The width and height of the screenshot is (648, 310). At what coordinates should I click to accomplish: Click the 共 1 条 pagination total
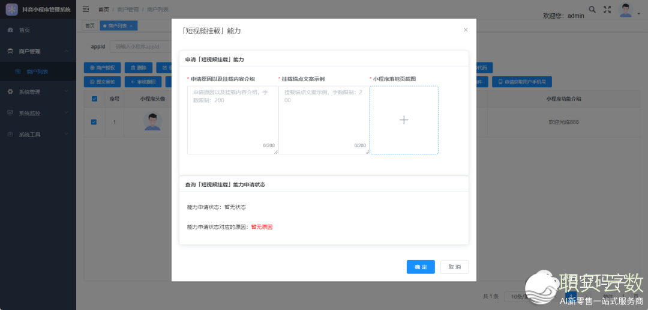[491, 296]
